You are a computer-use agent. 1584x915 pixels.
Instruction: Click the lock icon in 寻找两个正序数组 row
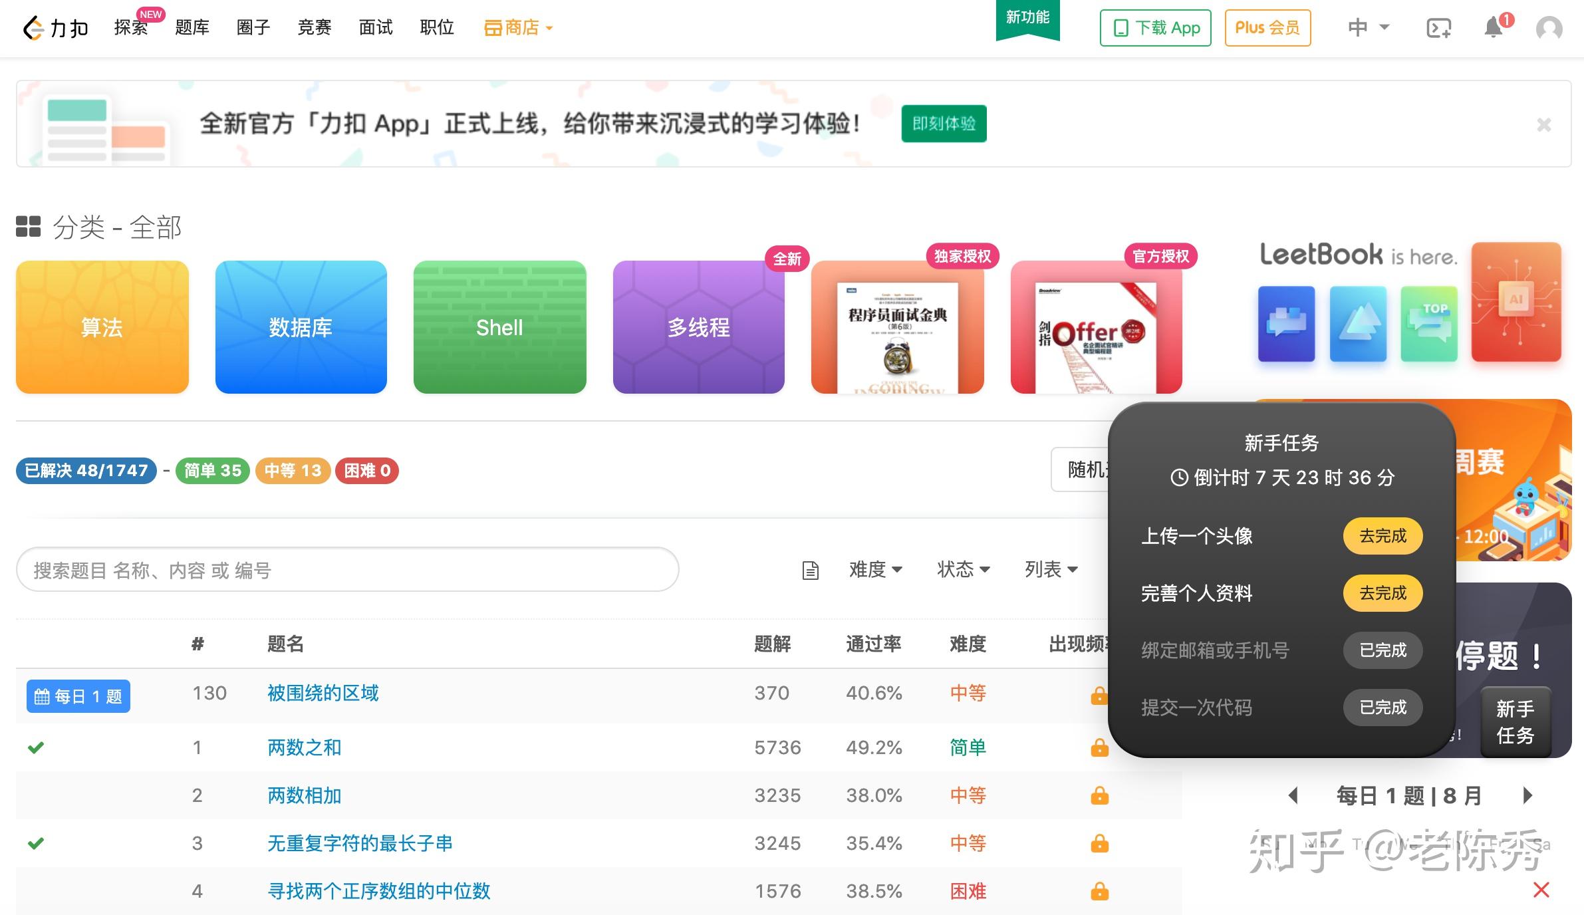tap(1100, 891)
